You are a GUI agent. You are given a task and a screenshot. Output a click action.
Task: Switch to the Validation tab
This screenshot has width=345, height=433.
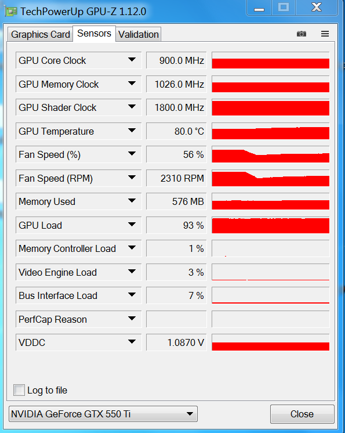pyautogui.click(x=139, y=34)
